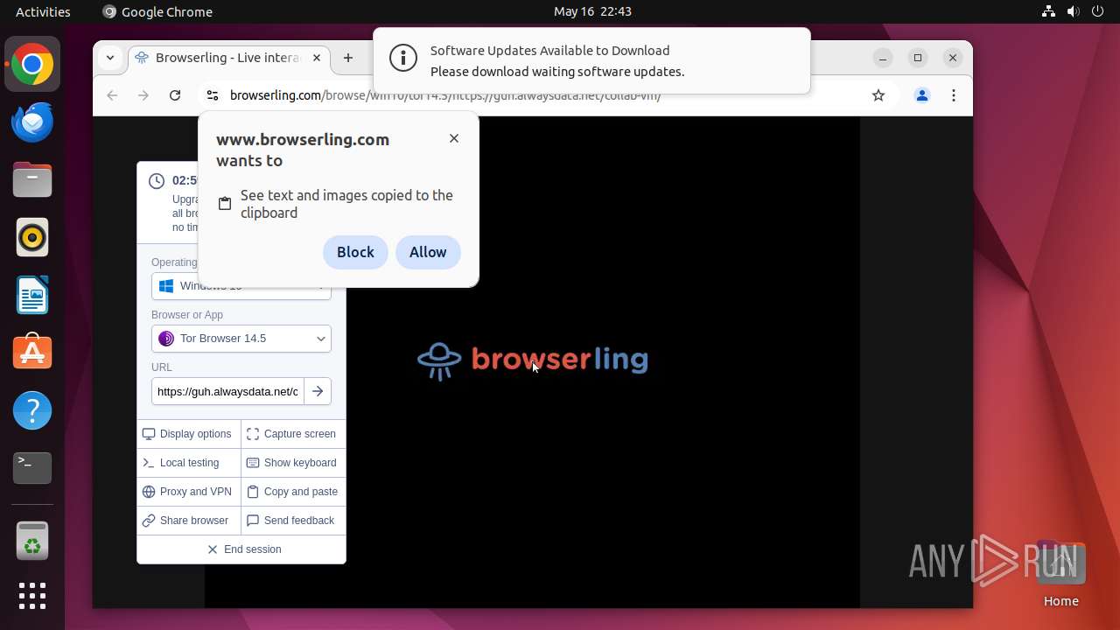Open Rhythmbox music player in dock
Screen dimensions: 1120x630
click(32, 238)
